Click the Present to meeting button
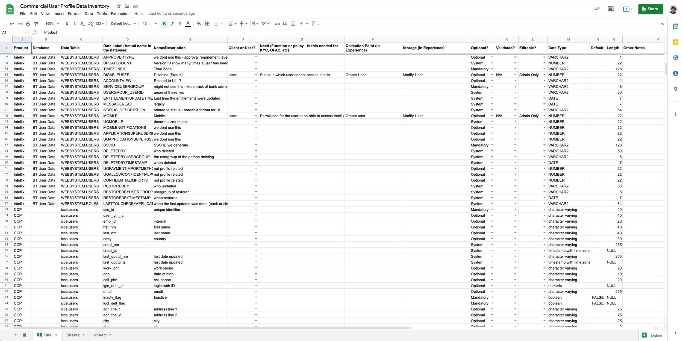The width and height of the screenshot is (683, 341). (x=627, y=9)
